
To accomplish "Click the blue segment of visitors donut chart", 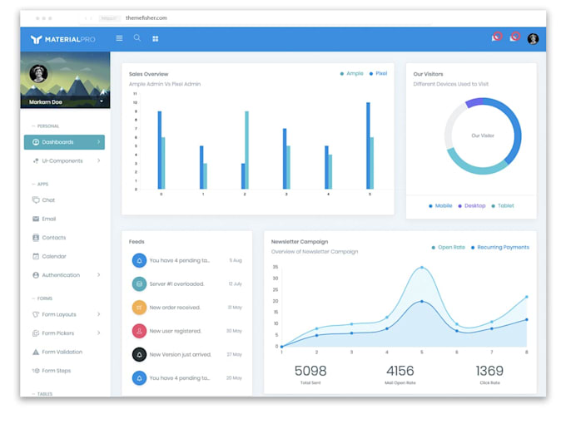I will coord(514,133).
